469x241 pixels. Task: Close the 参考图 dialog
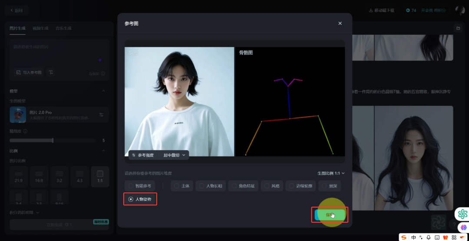pos(340,23)
